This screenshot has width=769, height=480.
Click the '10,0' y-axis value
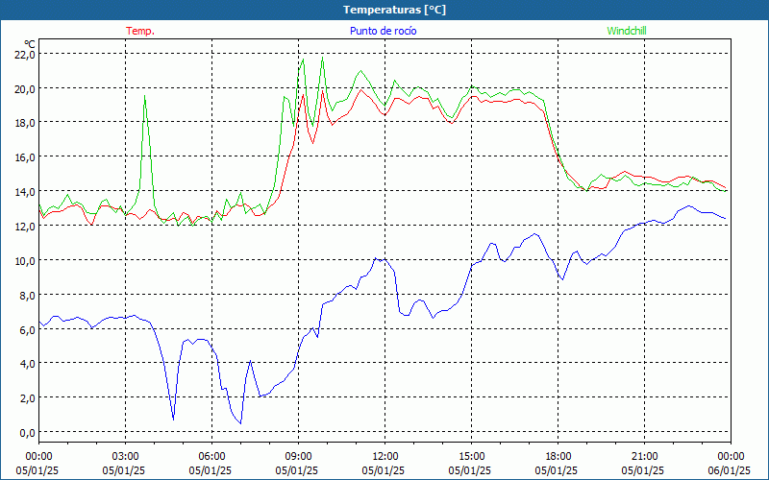tap(25, 260)
